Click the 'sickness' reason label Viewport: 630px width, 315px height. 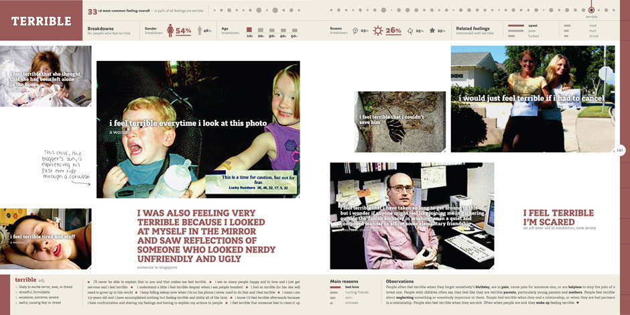pyautogui.click(x=351, y=302)
